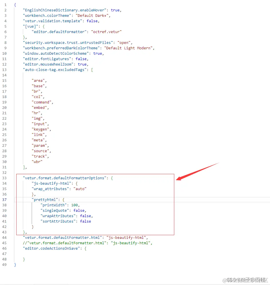Click the "img" array entry

point(37,119)
